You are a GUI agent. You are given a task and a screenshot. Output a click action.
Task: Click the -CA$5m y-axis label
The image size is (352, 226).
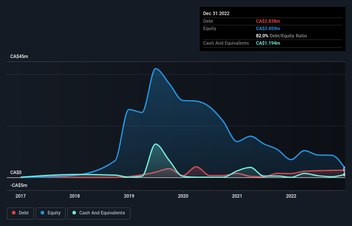coord(18,185)
